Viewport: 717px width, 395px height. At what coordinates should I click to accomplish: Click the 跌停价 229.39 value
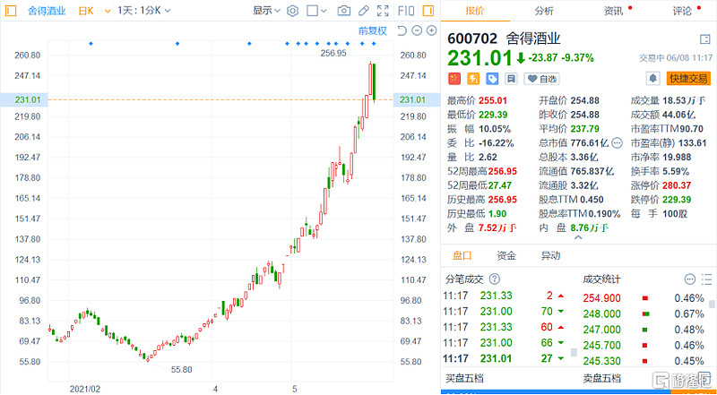click(678, 200)
